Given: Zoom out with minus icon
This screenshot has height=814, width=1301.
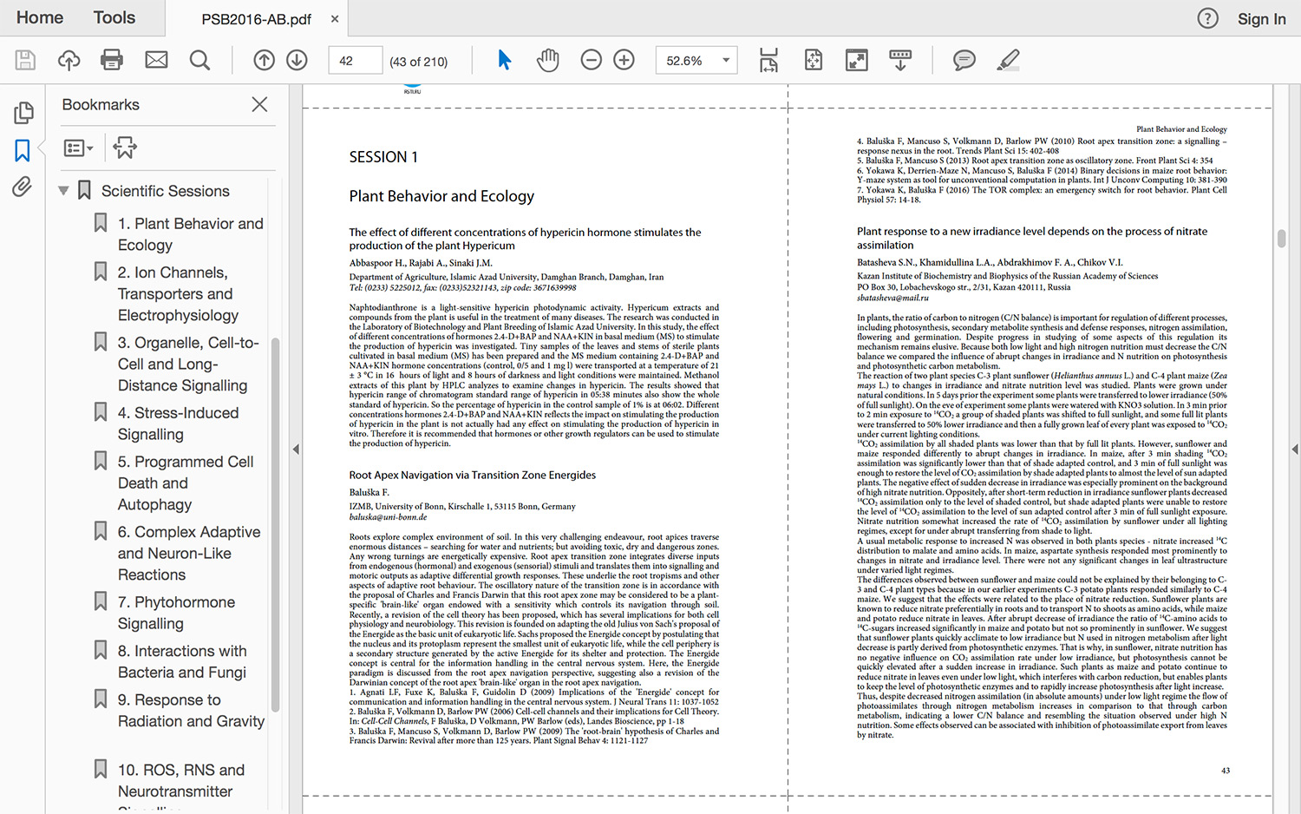Looking at the screenshot, I should [x=591, y=60].
